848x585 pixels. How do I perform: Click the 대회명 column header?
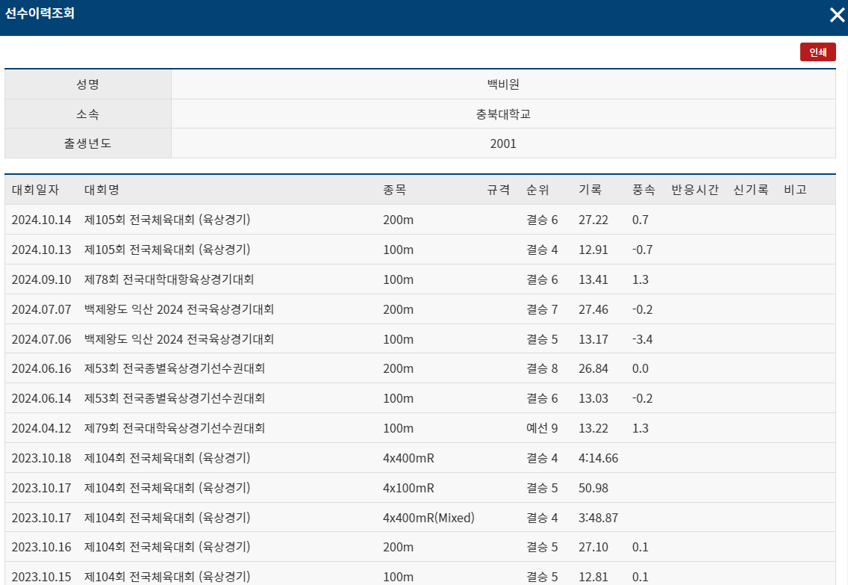coord(98,190)
